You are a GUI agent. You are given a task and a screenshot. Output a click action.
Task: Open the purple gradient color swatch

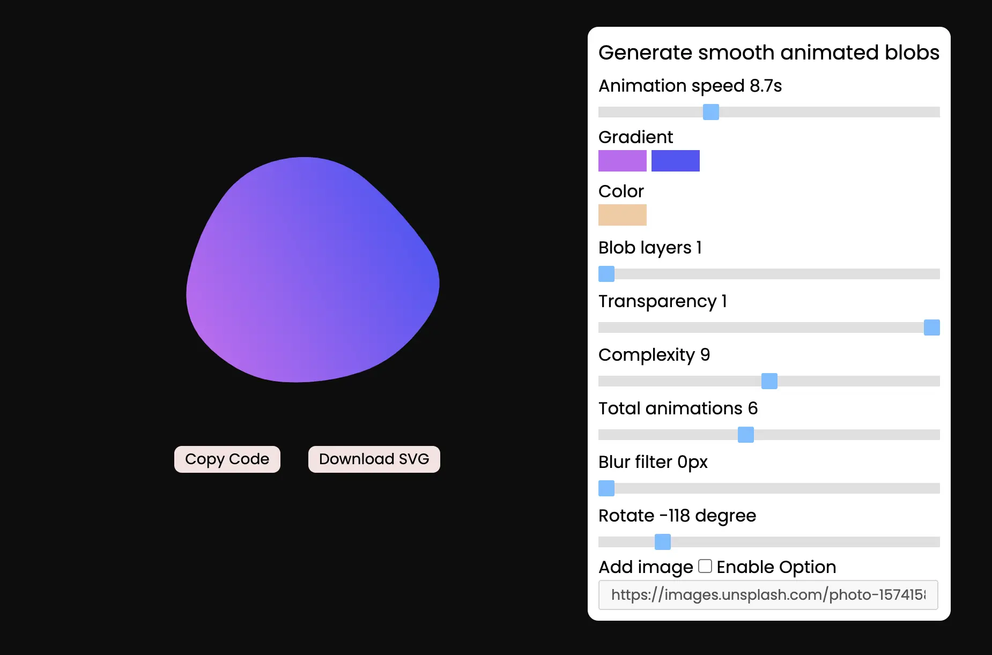[x=622, y=161]
